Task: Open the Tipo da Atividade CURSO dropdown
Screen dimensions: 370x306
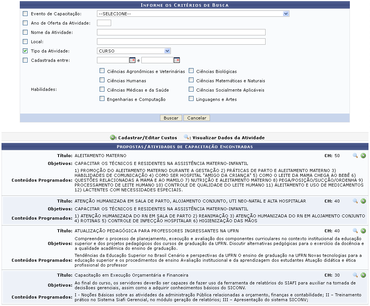Action: (x=167, y=51)
